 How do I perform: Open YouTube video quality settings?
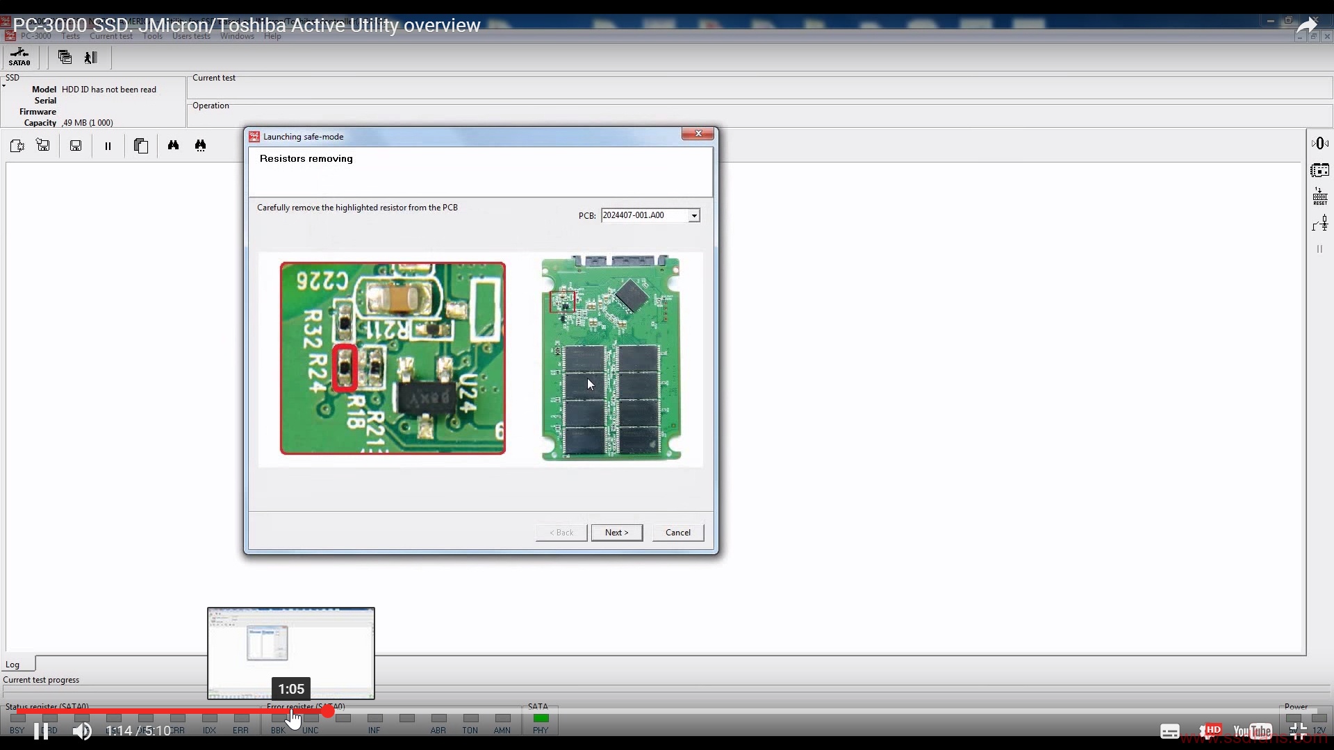(x=1210, y=731)
